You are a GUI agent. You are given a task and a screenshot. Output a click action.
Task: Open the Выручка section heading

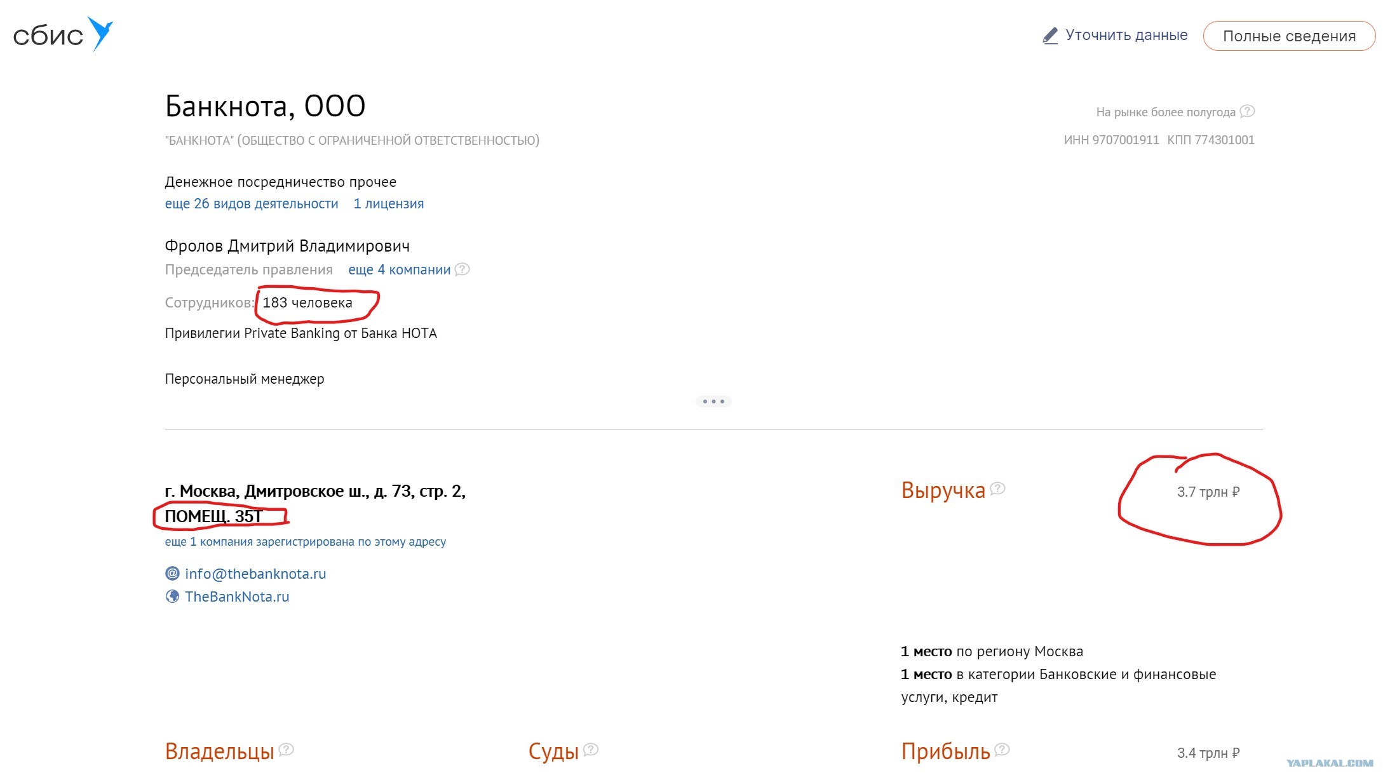(x=943, y=490)
